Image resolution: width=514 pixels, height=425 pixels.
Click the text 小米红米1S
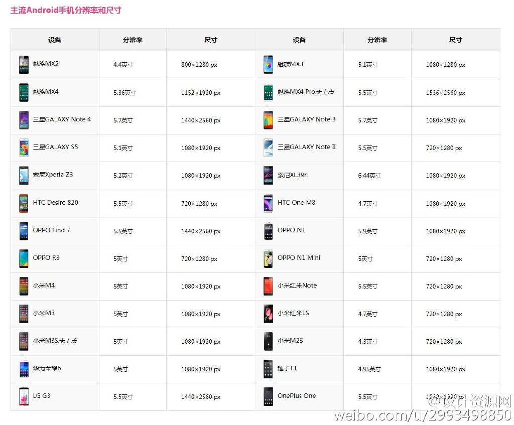293,313
